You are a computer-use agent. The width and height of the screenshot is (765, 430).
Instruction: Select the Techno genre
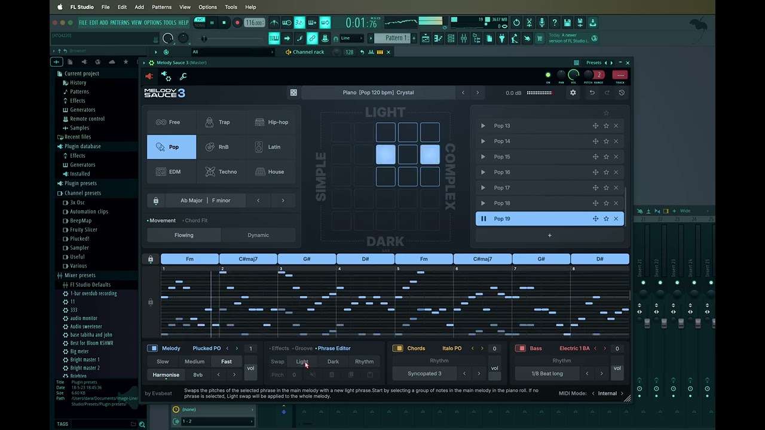(221, 171)
